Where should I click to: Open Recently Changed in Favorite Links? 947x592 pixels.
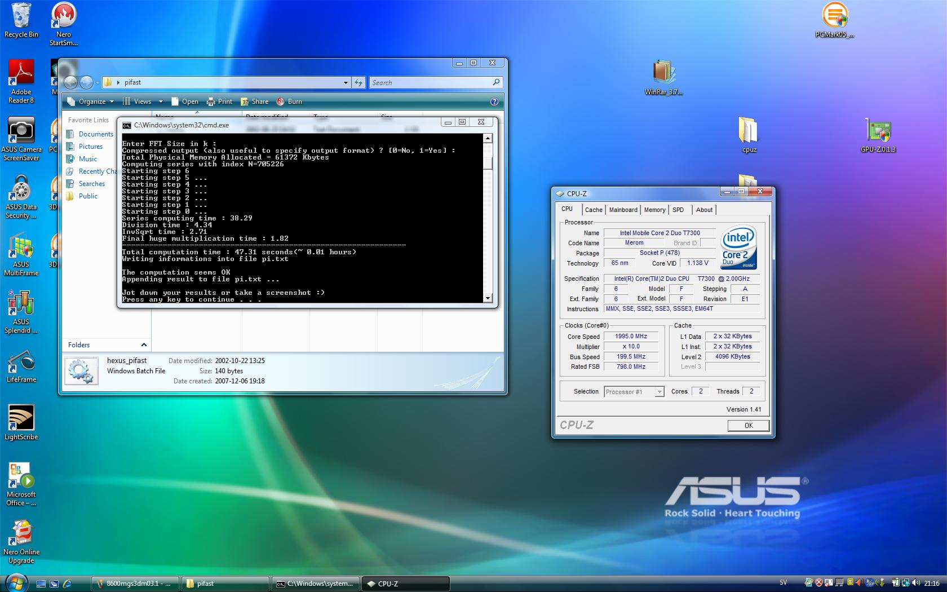coord(91,171)
